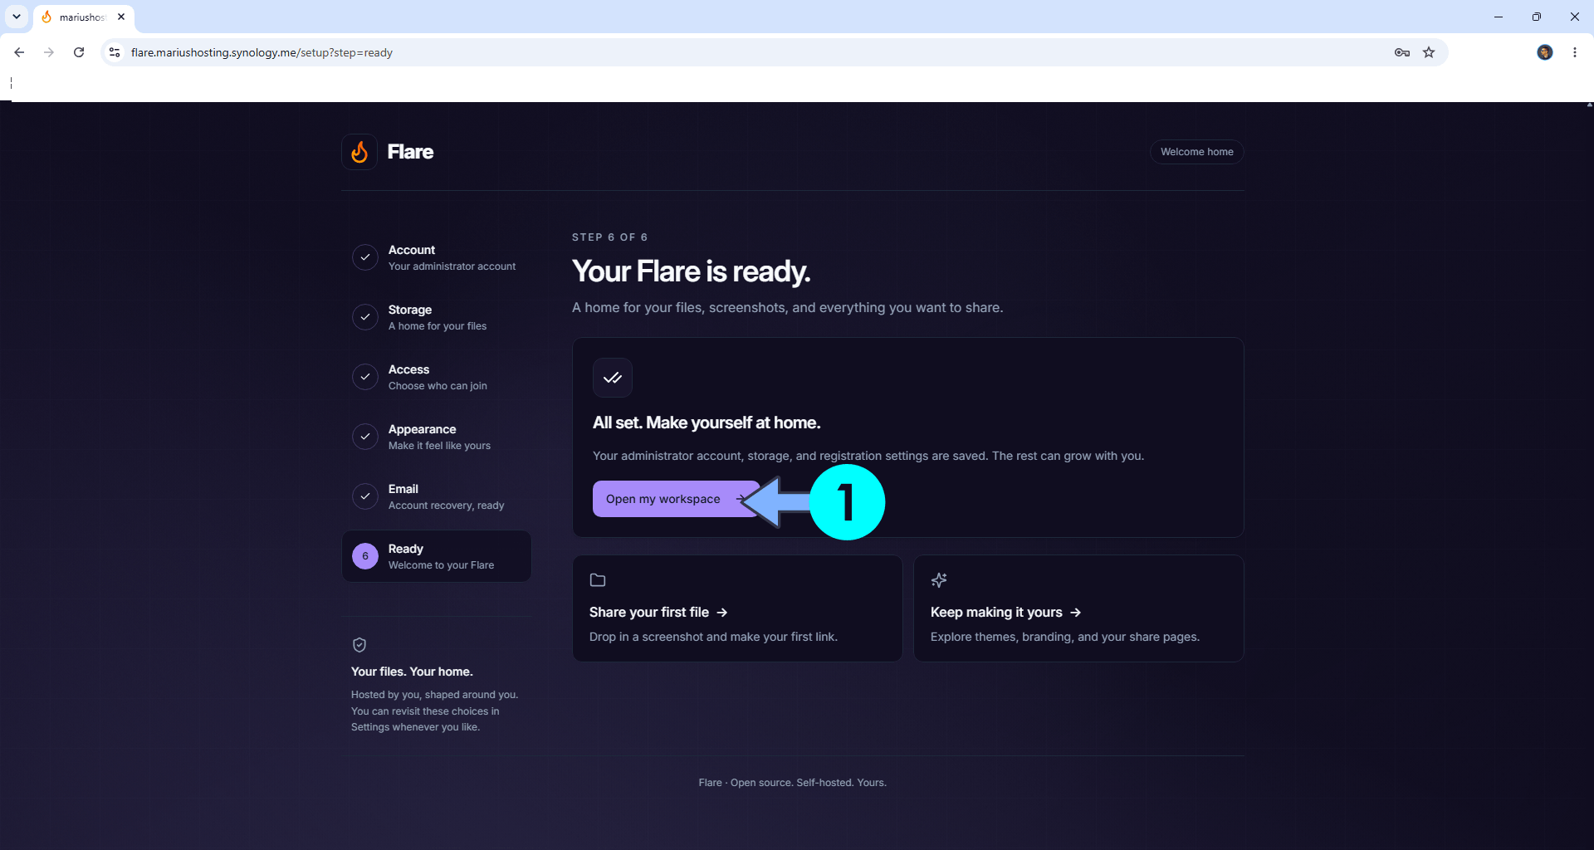Click the folder icon in Share card
The width and height of the screenshot is (1594, 850).
click(598, 580)
